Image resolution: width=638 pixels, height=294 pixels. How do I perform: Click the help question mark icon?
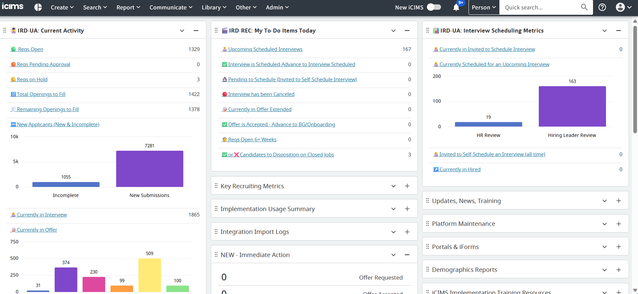(602, 7)
